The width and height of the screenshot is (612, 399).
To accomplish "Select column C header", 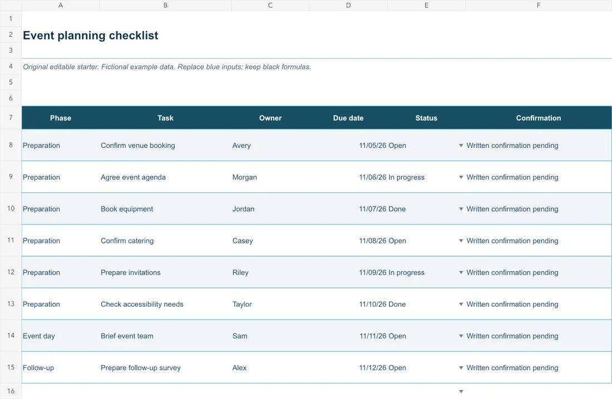I will [270, 5].
